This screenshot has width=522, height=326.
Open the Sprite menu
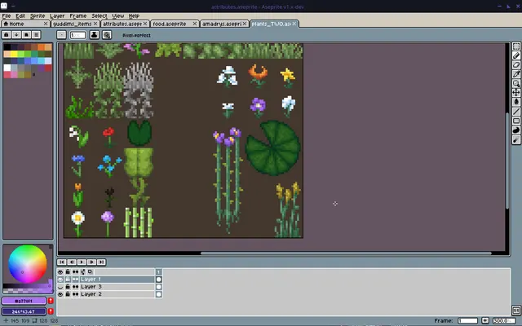(x=38, y=16)
